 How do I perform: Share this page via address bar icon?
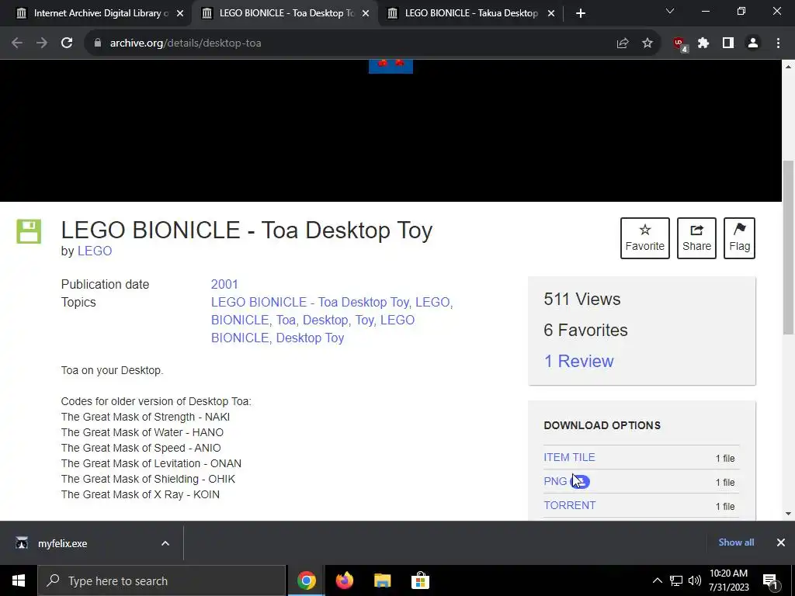[x=623, y=43]
